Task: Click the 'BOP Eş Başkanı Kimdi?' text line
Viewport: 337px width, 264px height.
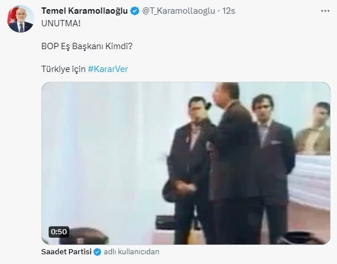Action: click(x=87, y=46)
